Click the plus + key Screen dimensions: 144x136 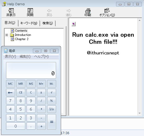(x=41, y=126)
